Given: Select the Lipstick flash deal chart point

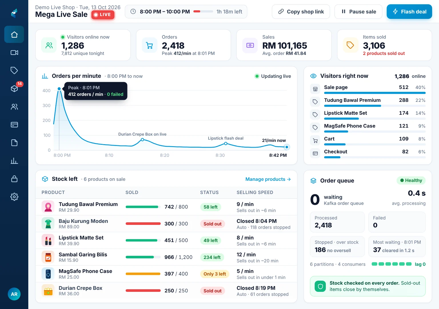Looking at the screenshot, I should click(226, 144).
